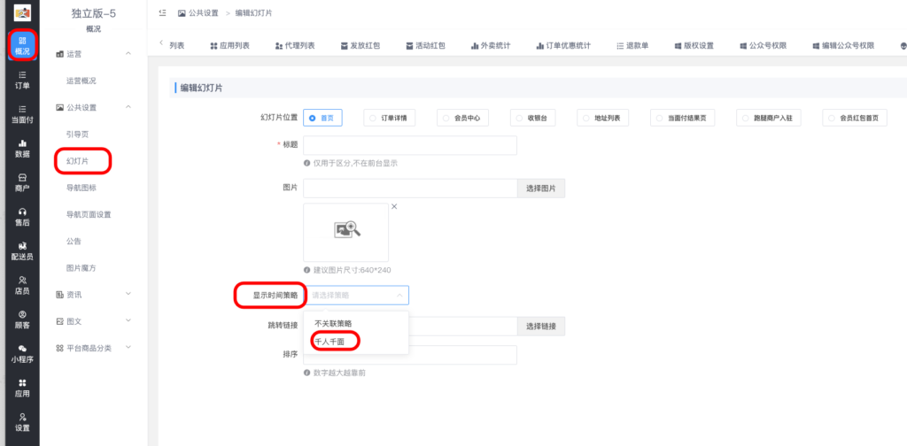This screenshot has height=446, width=907.
Task: Open 运营概况 in the side menu
Action: pyautogui.click(x=81, y=81)
